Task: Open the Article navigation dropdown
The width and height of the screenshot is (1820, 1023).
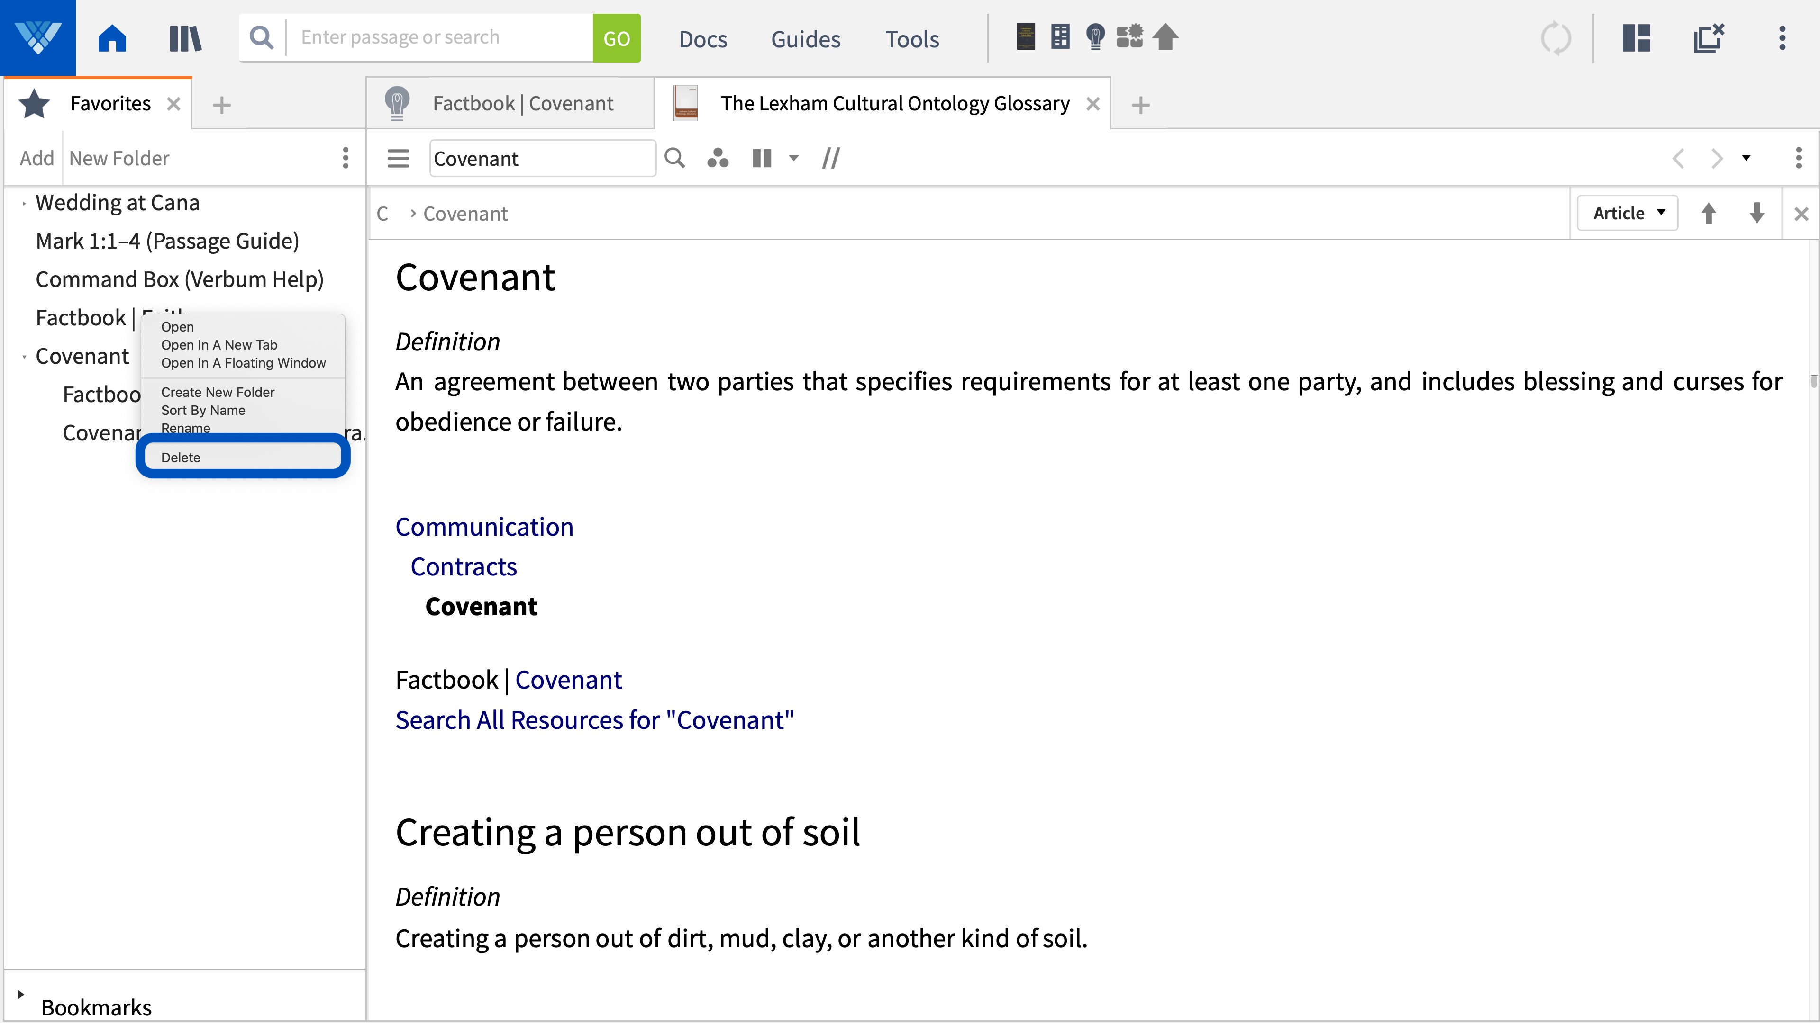Action: click(1628, 213)
